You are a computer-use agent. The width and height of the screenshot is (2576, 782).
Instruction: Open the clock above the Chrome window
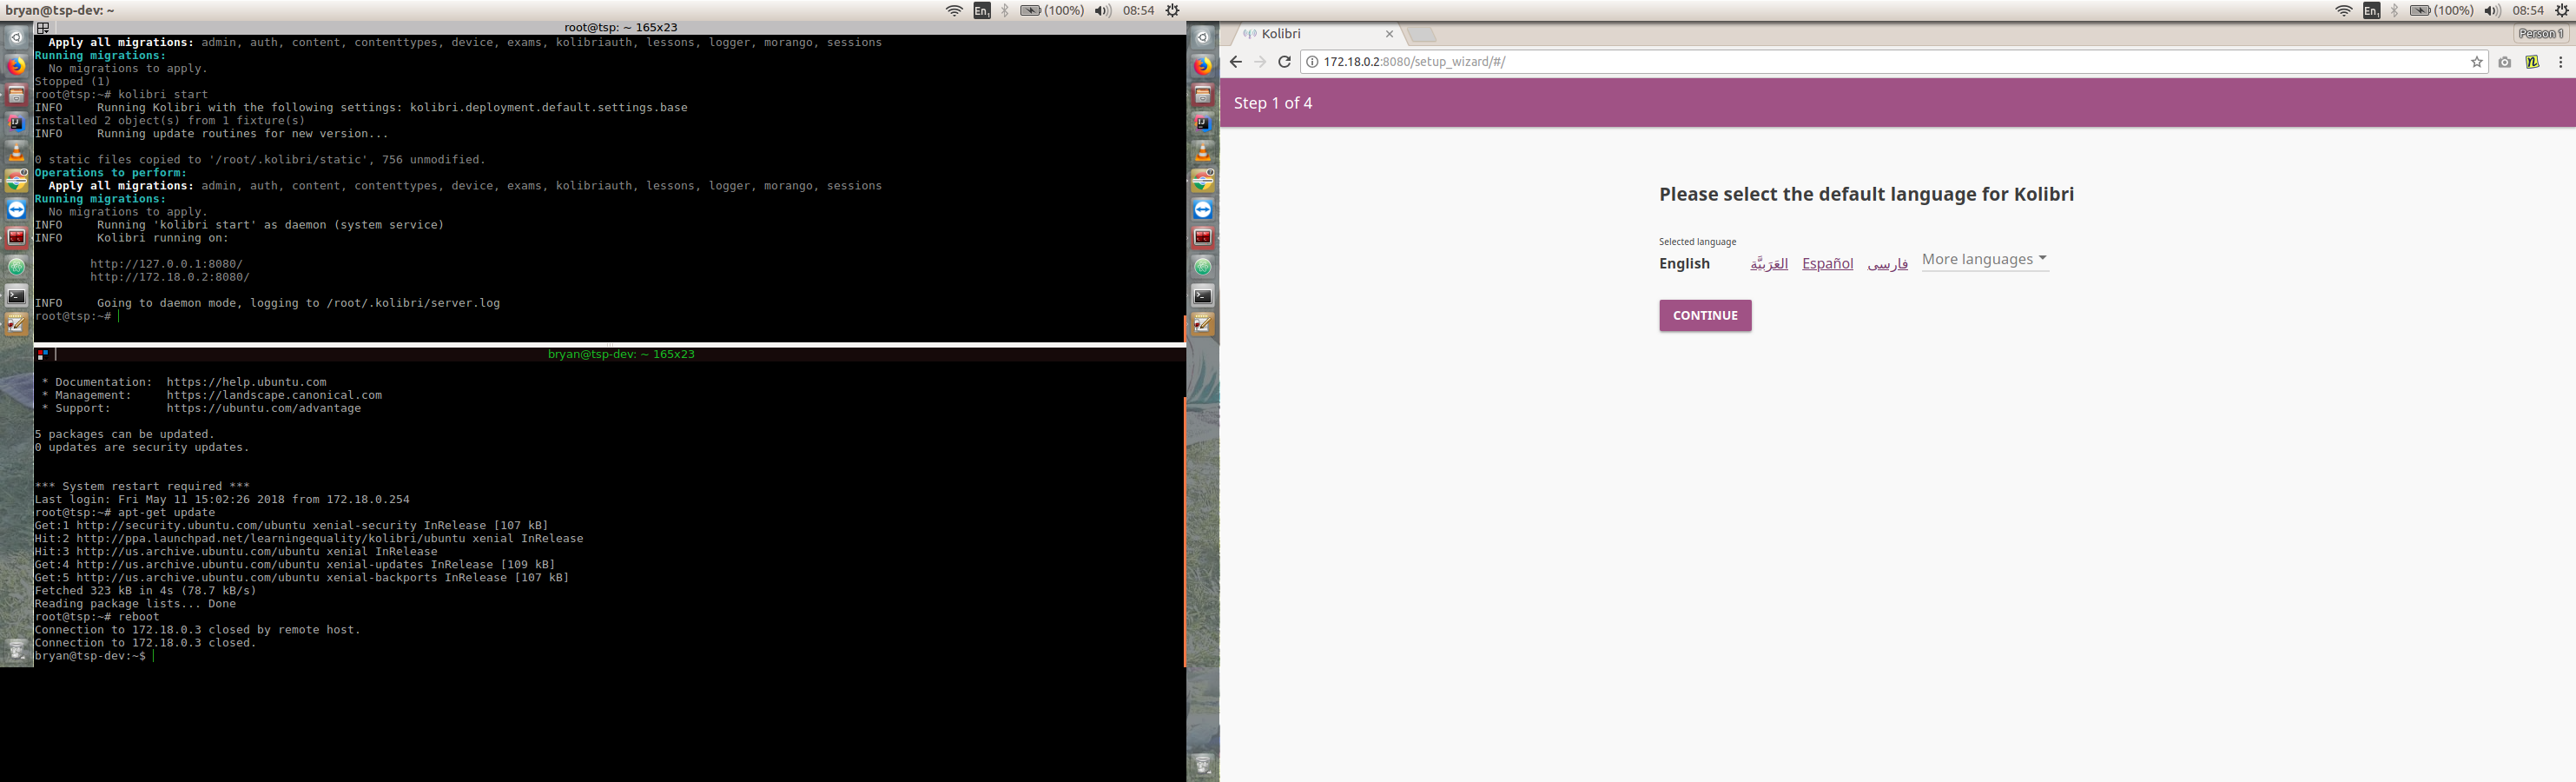(2528, 11)
